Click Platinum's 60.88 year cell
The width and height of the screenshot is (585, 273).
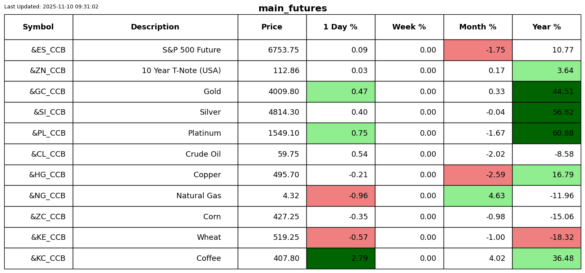(x=546, y=133)
